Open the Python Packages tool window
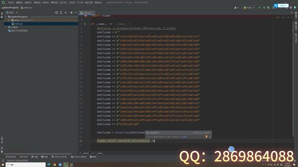The width and height of the screenshot is (298, 167). [59, 157]
